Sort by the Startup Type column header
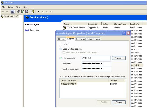 (121, 24)
